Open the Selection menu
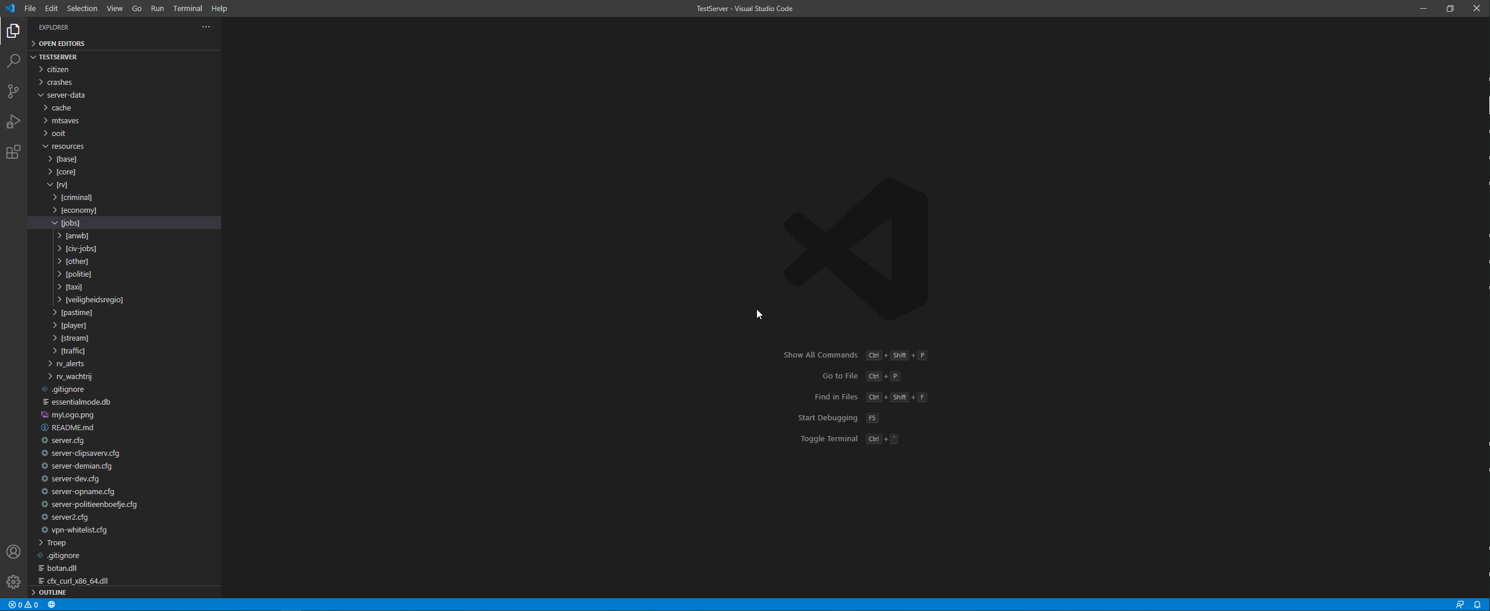This screenshot has height=611, width=1490. (x=81, y=8)
